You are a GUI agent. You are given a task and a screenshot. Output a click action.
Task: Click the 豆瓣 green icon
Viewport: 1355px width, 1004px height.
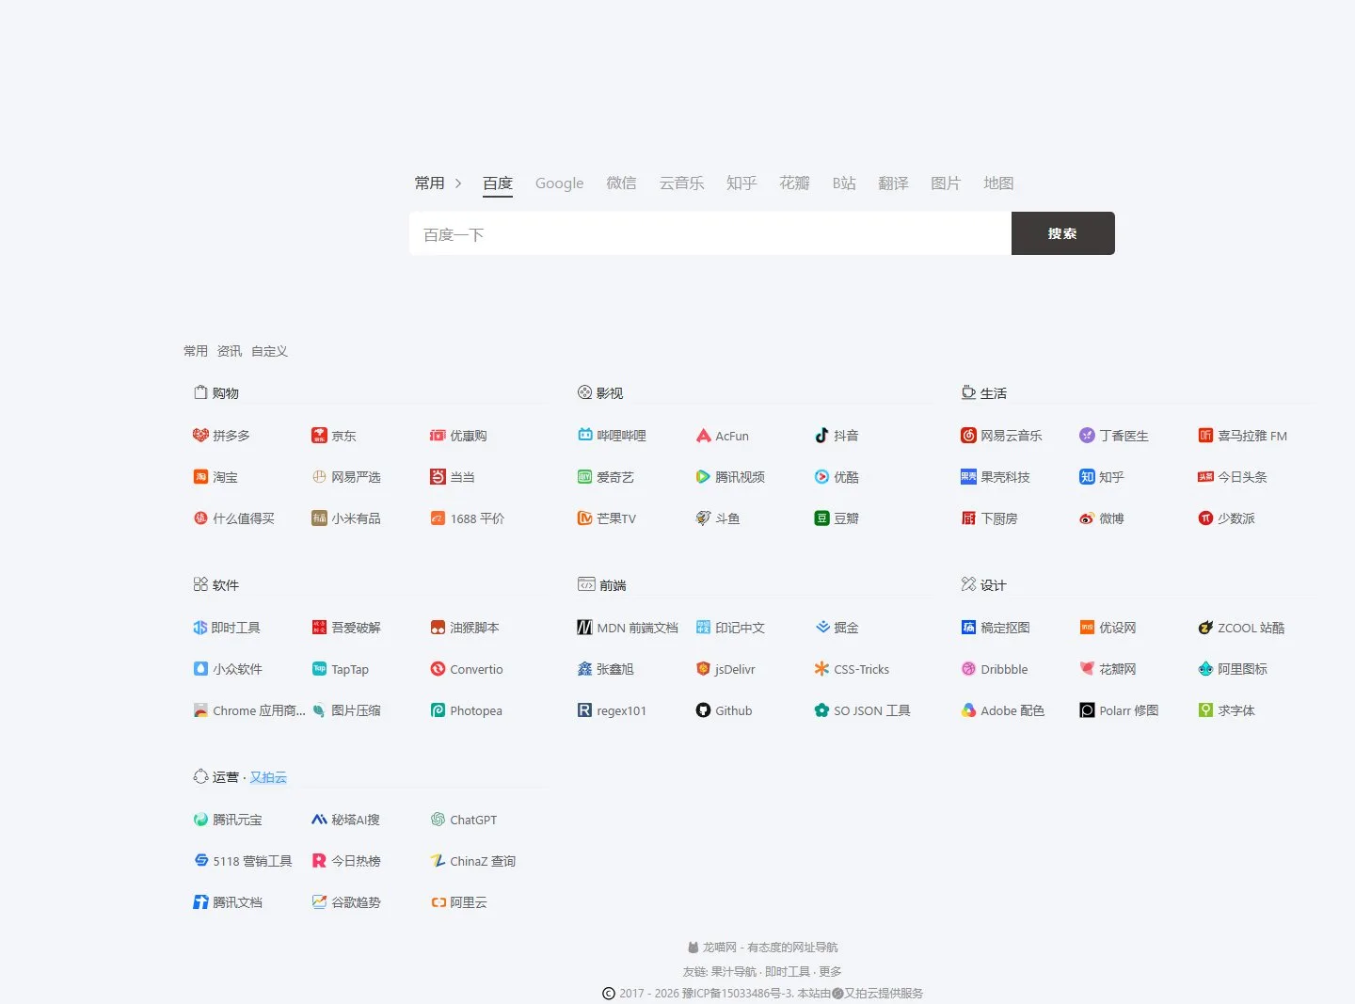click(821, 518)
